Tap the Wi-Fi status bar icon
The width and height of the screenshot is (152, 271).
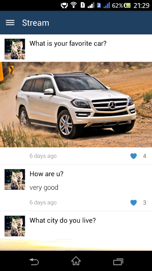pyautogui.click(x=74, y=5)
